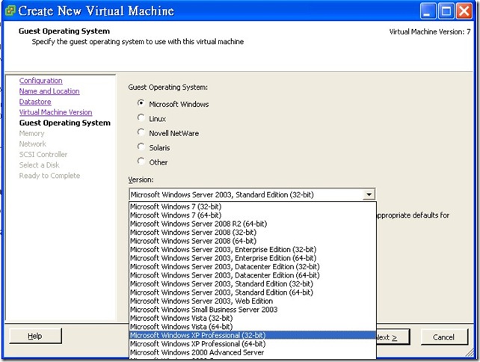Select Server 2003 Enterprise Edition (64-bit)
Image resolution: width=480 pixels, height=362 pixels.
point(253,258)
